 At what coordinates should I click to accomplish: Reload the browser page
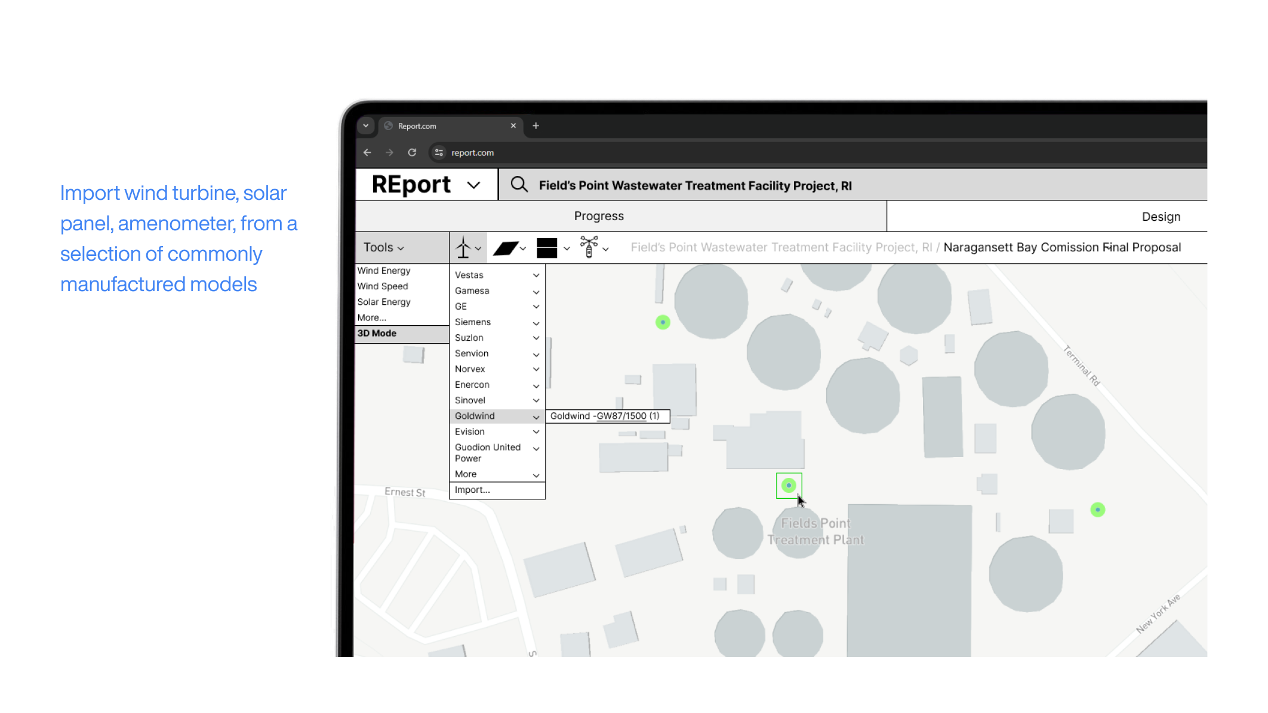[x=412, y=153]
